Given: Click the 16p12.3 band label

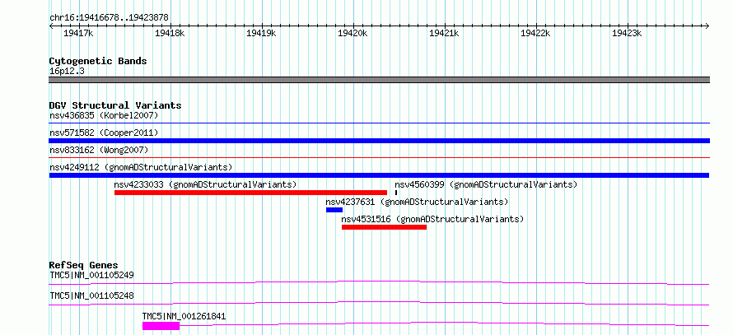Looking at the screenshot, I should [67, 72].
